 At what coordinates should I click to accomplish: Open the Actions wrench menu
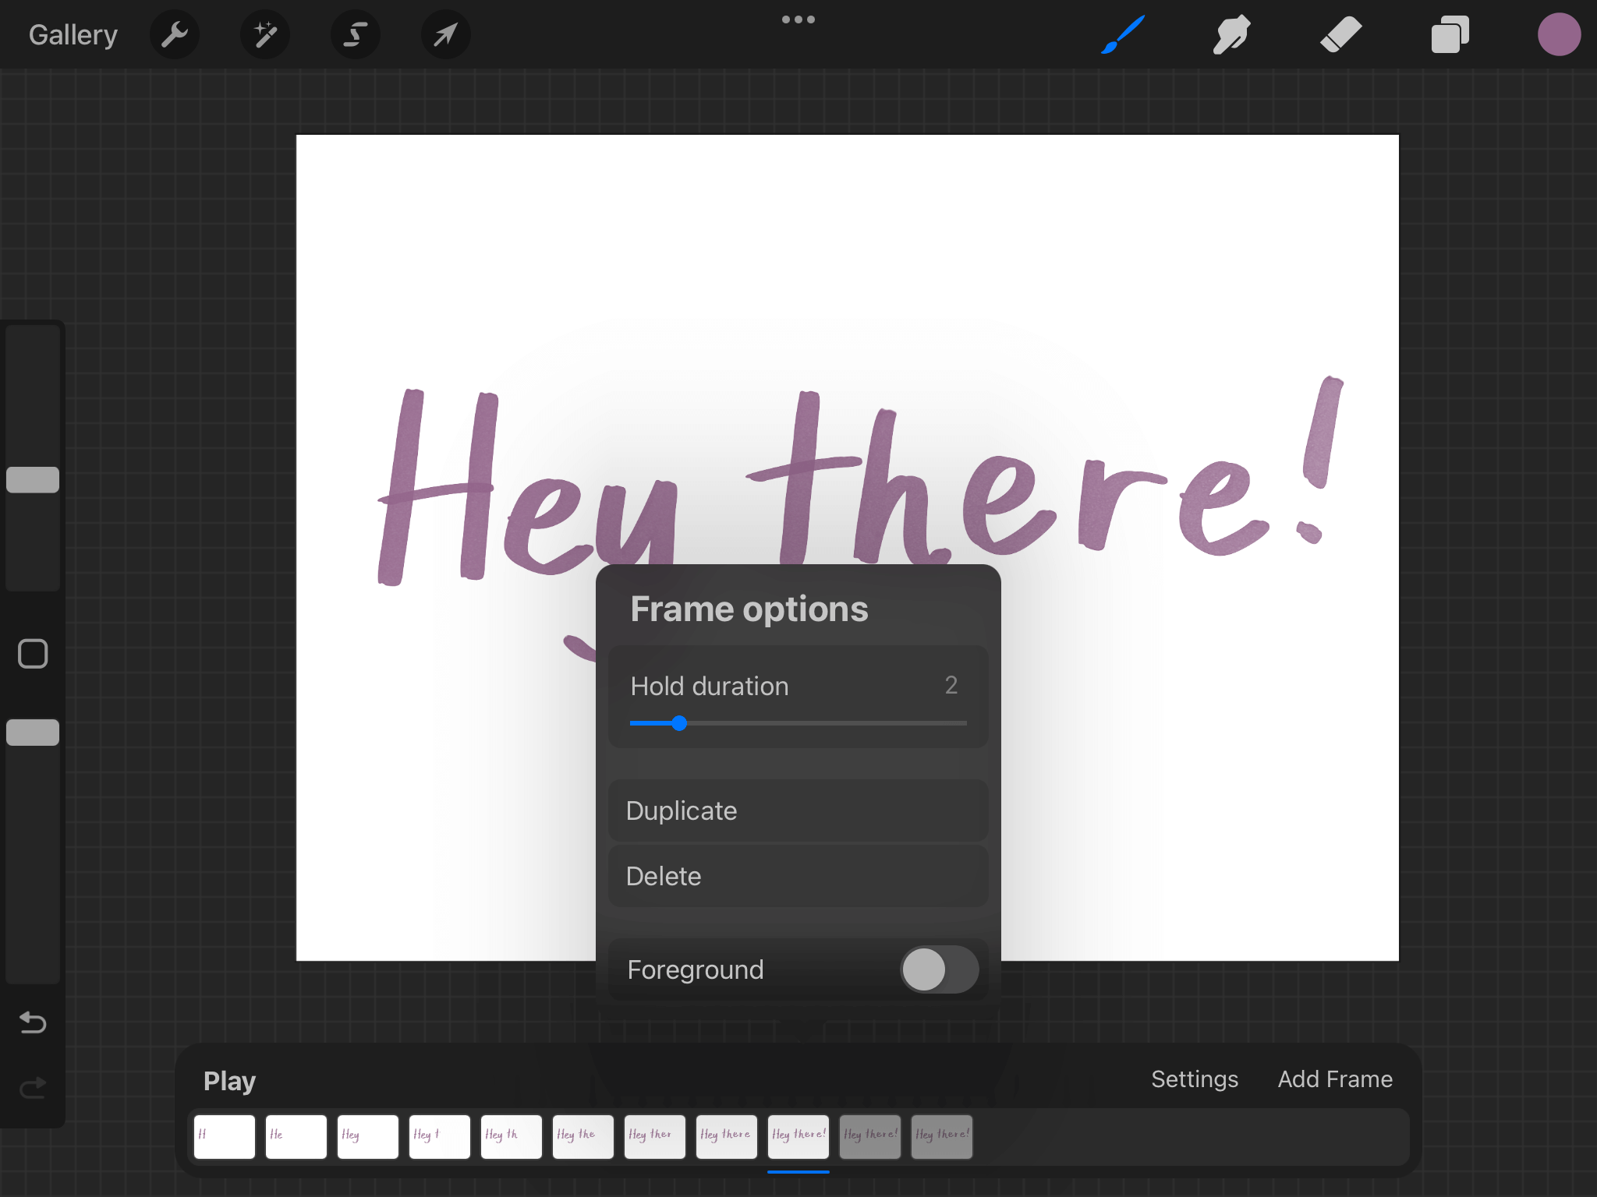click(175, 34)
